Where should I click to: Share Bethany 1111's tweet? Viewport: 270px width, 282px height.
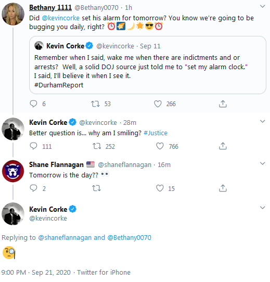[223, 104]
